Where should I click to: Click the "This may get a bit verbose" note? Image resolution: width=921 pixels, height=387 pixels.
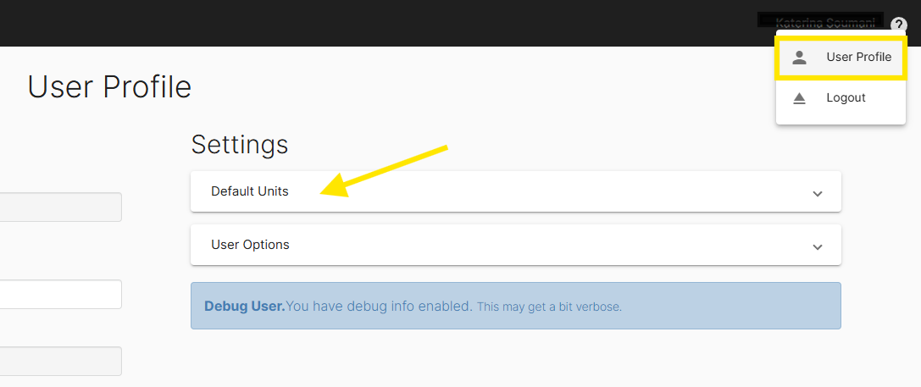tap(549, 307)
